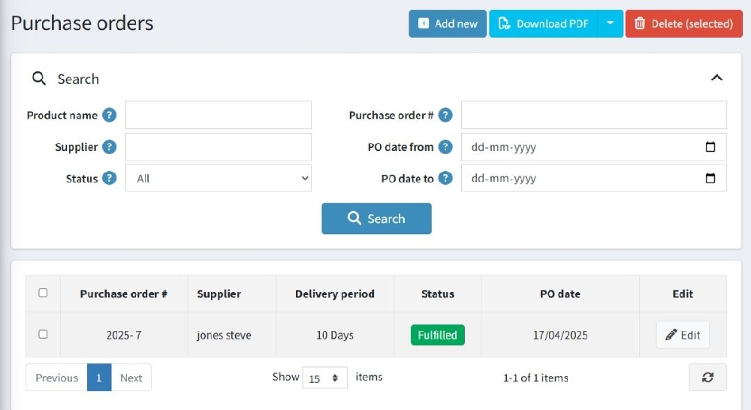
Task: Collapse the Search panel chevron
Action: tap(716, 77)
